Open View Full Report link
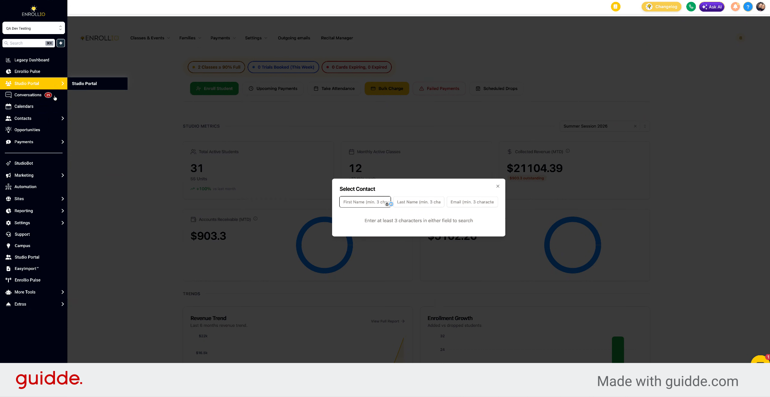Viewport: 770px width, 397px height. click(388, 321)
